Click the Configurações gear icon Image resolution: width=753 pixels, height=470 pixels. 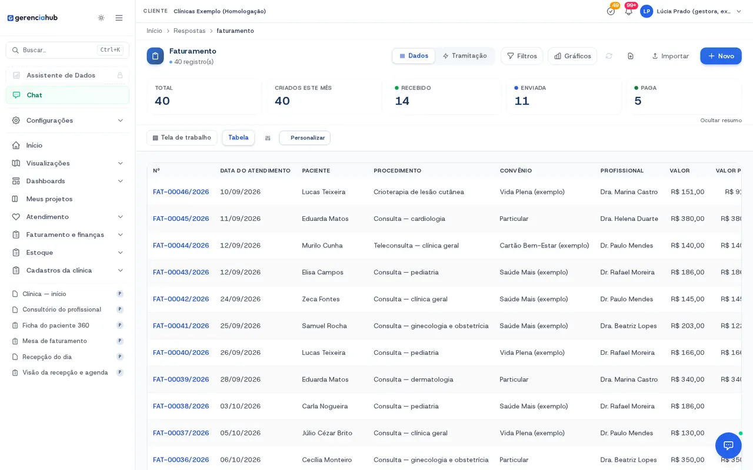tap(16, 120)
